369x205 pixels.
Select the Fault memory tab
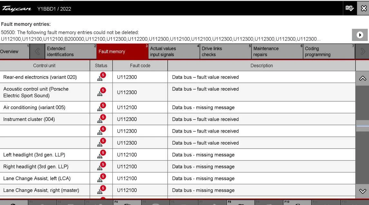[x=122, y=51]
